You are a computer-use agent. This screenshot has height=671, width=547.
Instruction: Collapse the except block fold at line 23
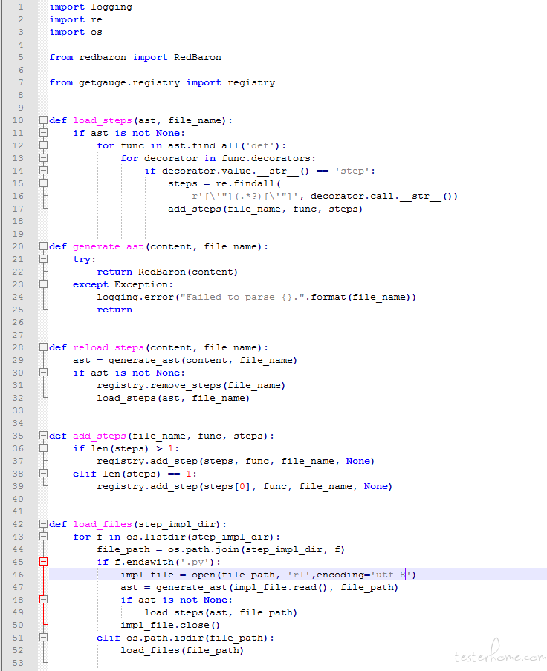pos(43,284)
